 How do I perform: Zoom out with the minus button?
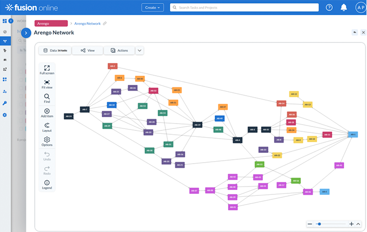tap(310, 224)
